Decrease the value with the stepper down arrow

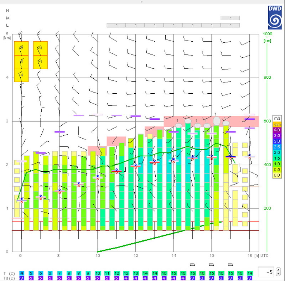point(278,274)
